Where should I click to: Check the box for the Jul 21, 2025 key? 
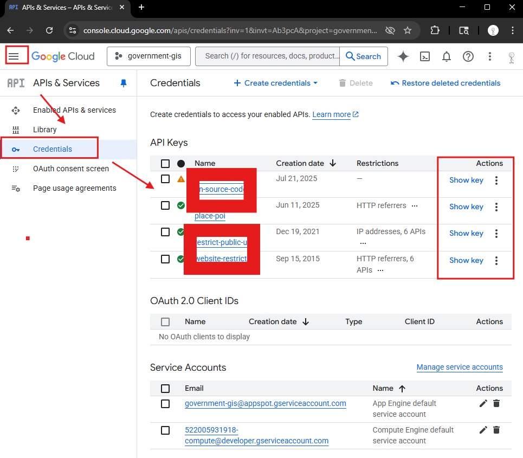pyautogui.click(x=165, y=179)
